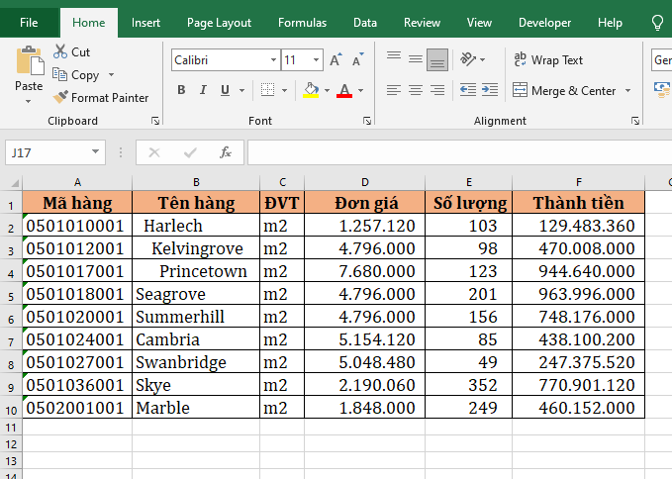Increase font size with the larger A icon
Image resolution: width=672 pixels, height=479 pixels.
[336, 60]
